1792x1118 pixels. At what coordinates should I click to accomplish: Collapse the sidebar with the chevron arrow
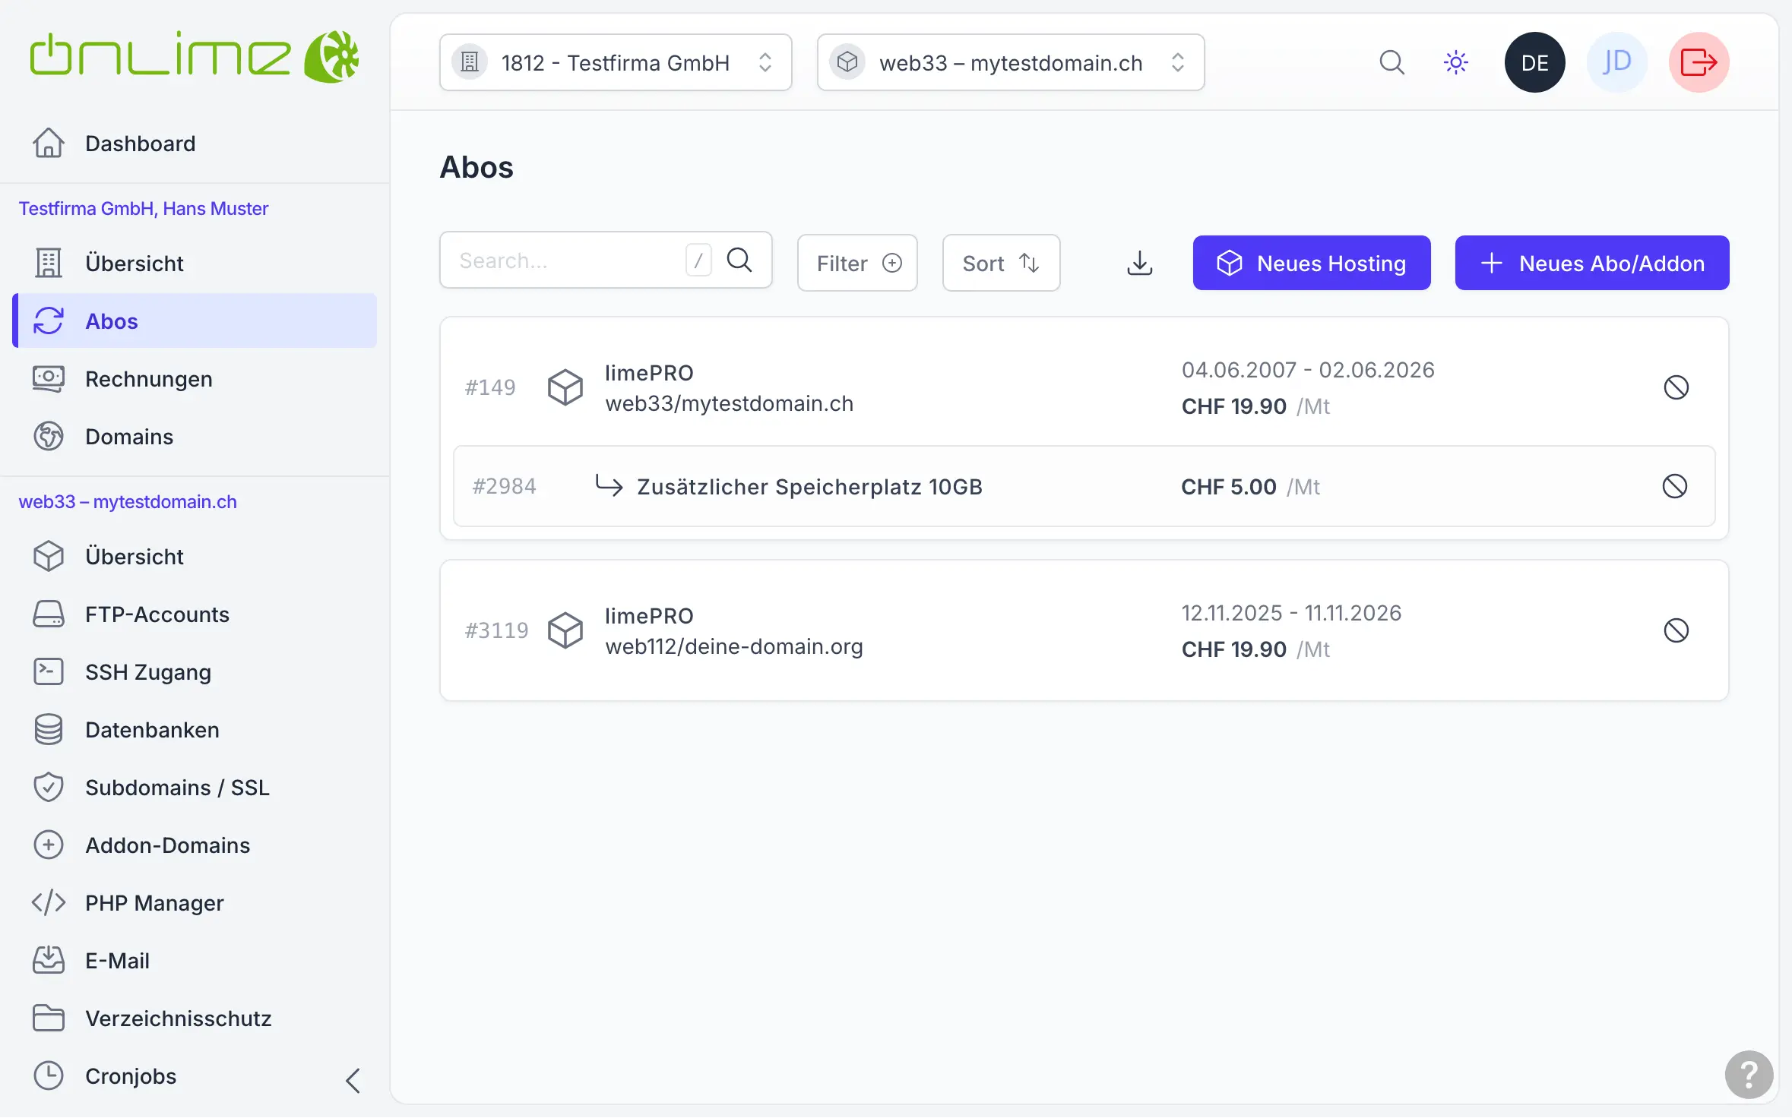pos(351,1079)
